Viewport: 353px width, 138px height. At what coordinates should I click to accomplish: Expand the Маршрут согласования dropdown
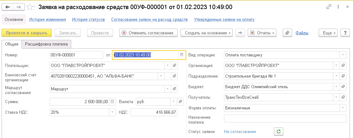coord(167,89)
